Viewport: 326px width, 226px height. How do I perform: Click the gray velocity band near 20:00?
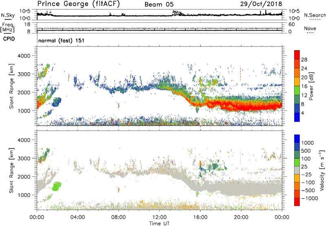241,187
